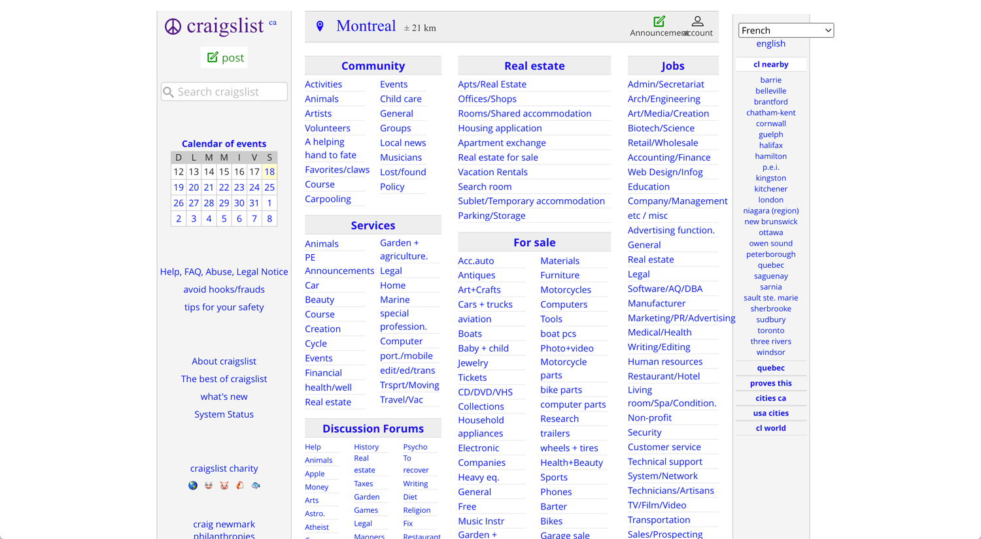
Task: Expand the cities ca section
Action: [771, 398]
